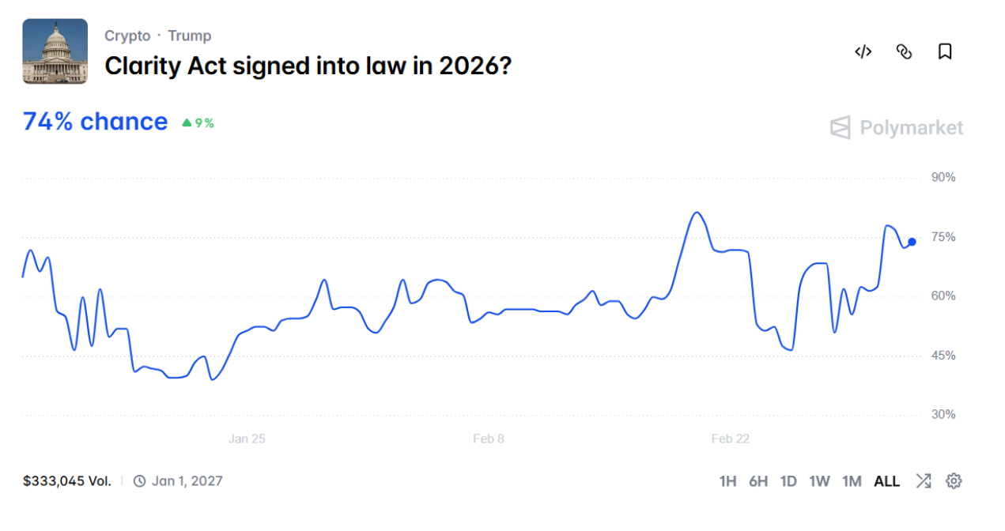Click the market title heading
1005x531 pixels.
[x=308, y=66]
